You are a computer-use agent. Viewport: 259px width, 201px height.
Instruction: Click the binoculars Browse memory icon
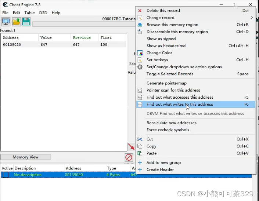click(140, 25)
